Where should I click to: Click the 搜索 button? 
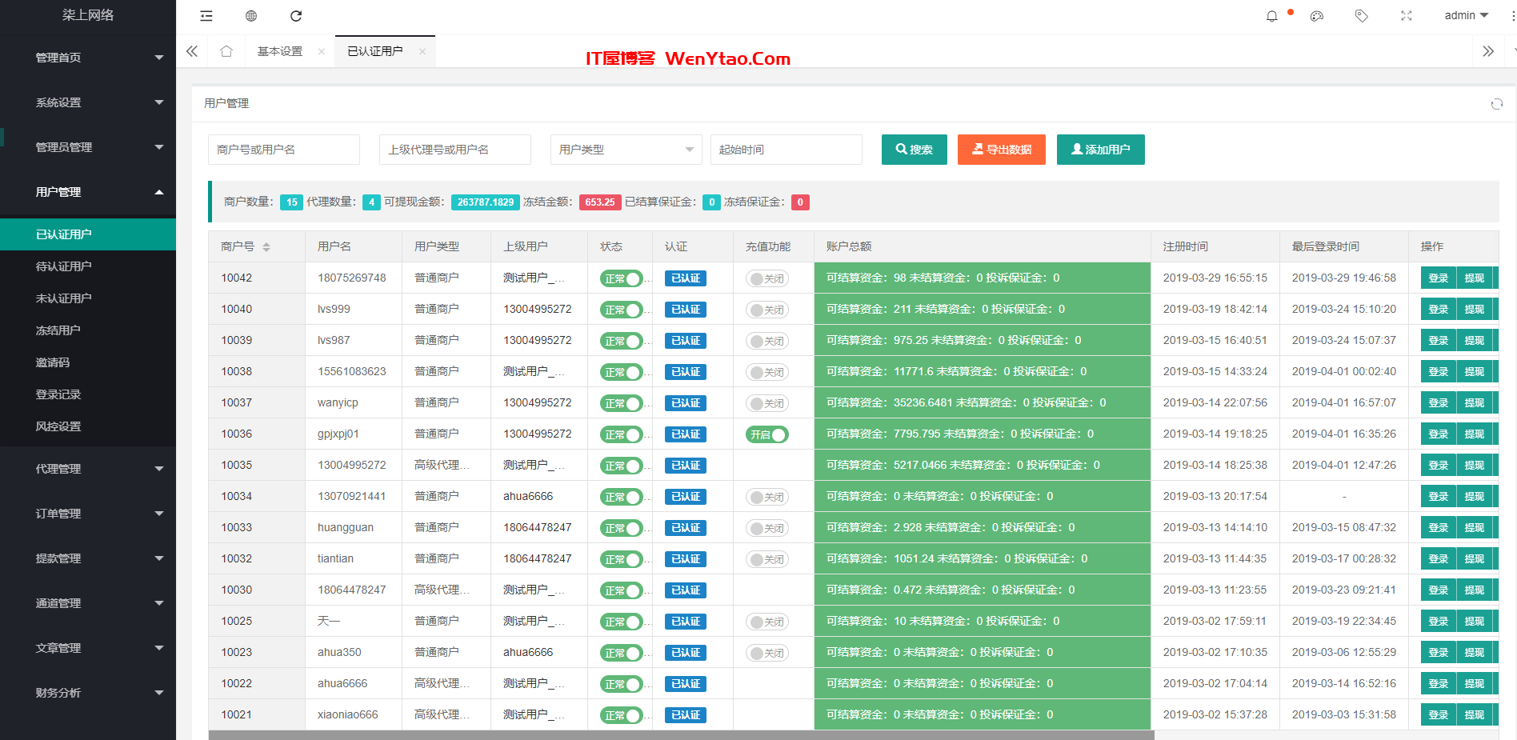click(x=915, y=150)
